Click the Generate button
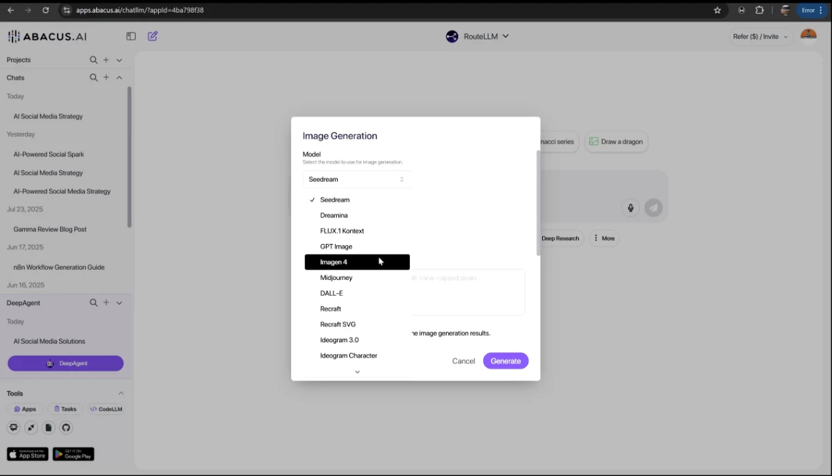The height and width of the screenshot is (476, 832). pyautogui.click(x=505, y=361)
